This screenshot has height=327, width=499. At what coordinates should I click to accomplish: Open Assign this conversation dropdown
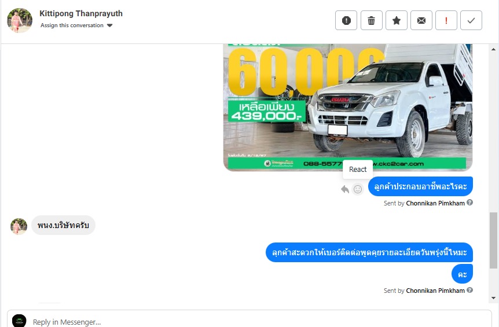coord(76,25)
